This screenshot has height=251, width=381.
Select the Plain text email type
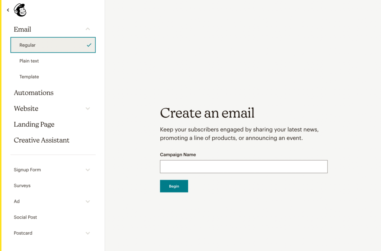point(29,61)
